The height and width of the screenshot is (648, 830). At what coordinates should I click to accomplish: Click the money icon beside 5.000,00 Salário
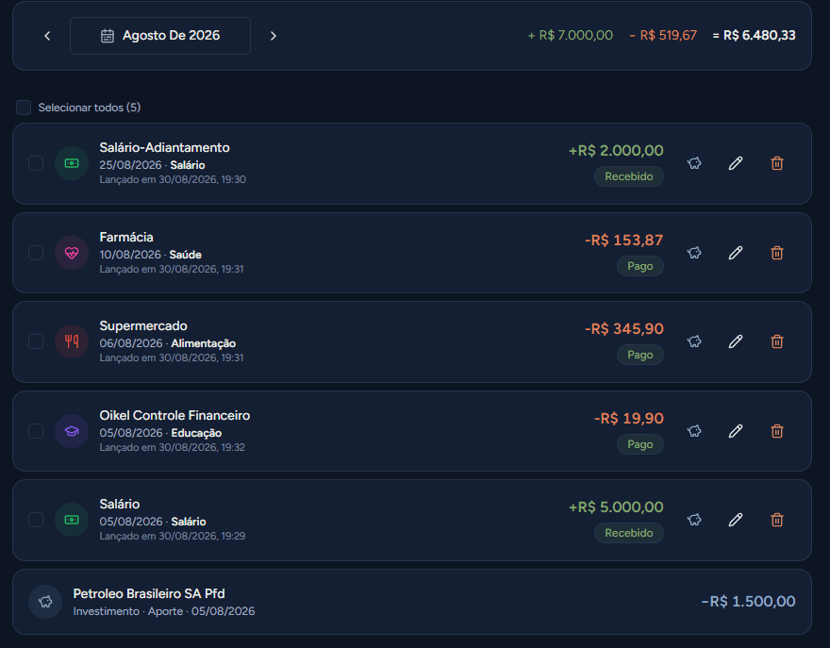[x=72, y=520]
